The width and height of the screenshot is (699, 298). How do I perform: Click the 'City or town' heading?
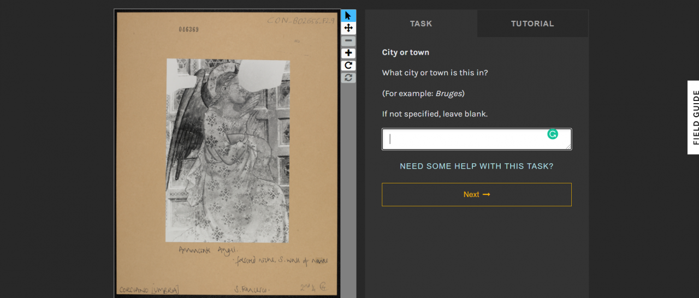tap(406, 52)
